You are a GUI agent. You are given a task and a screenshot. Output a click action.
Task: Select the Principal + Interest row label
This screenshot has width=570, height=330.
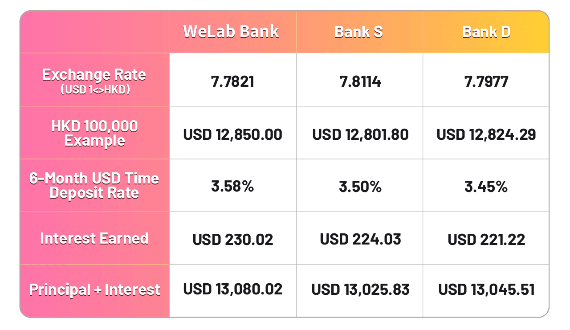tap(94, 290)
